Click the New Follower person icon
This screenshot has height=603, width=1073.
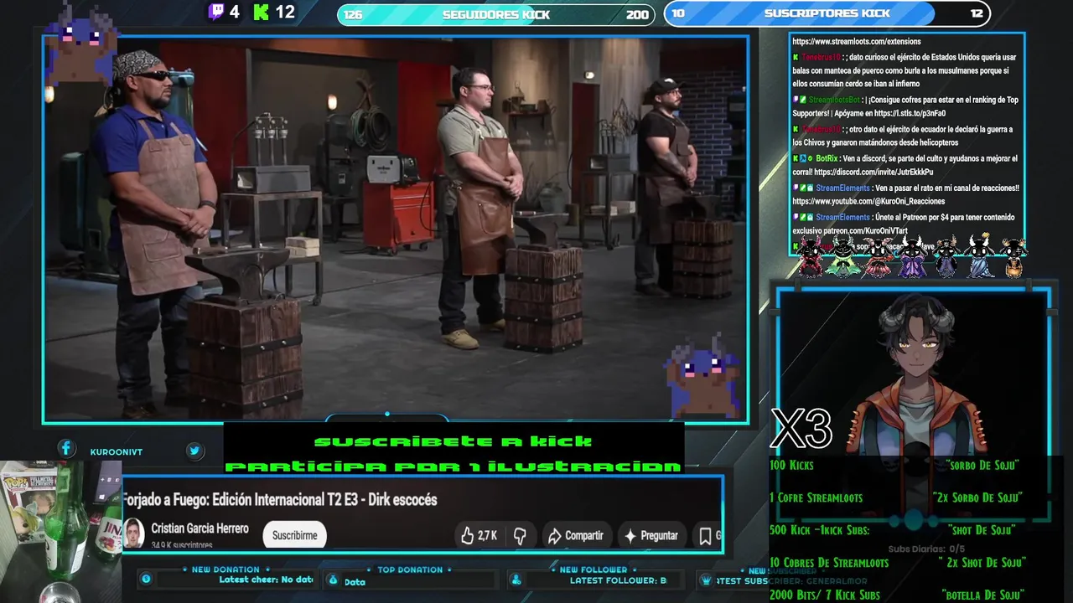click(x=516, y=580)
